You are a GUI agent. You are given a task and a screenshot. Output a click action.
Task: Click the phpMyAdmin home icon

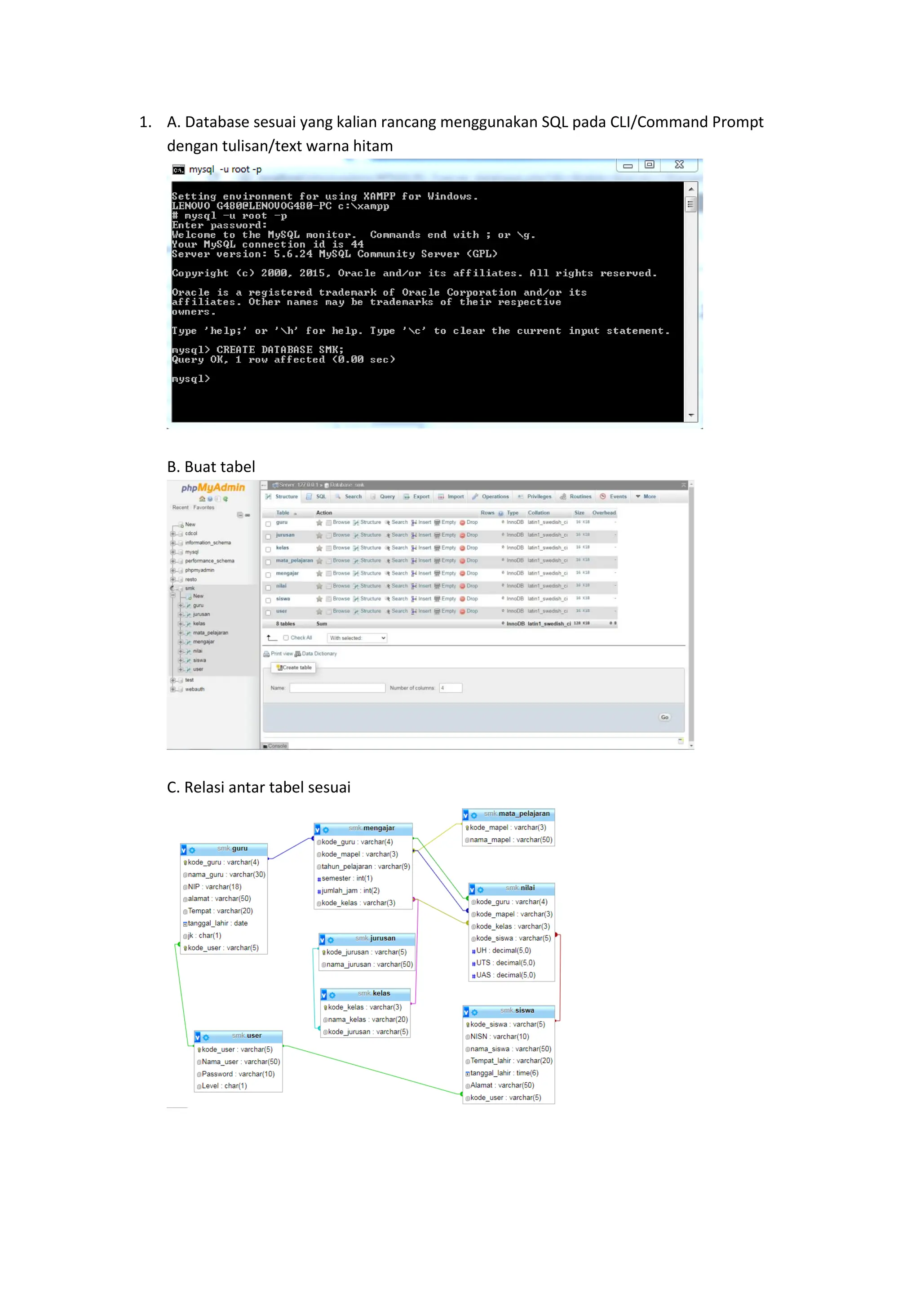click(202, 499)
